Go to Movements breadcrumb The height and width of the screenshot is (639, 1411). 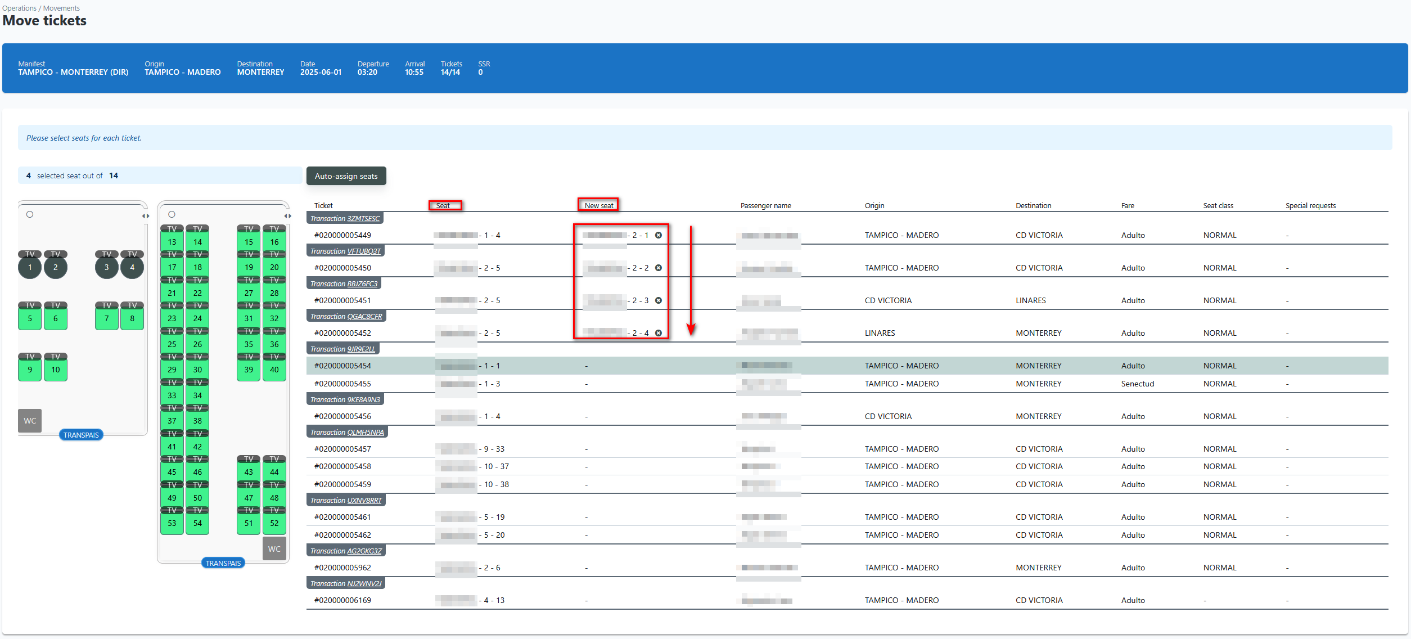click(x=61, y=8)
